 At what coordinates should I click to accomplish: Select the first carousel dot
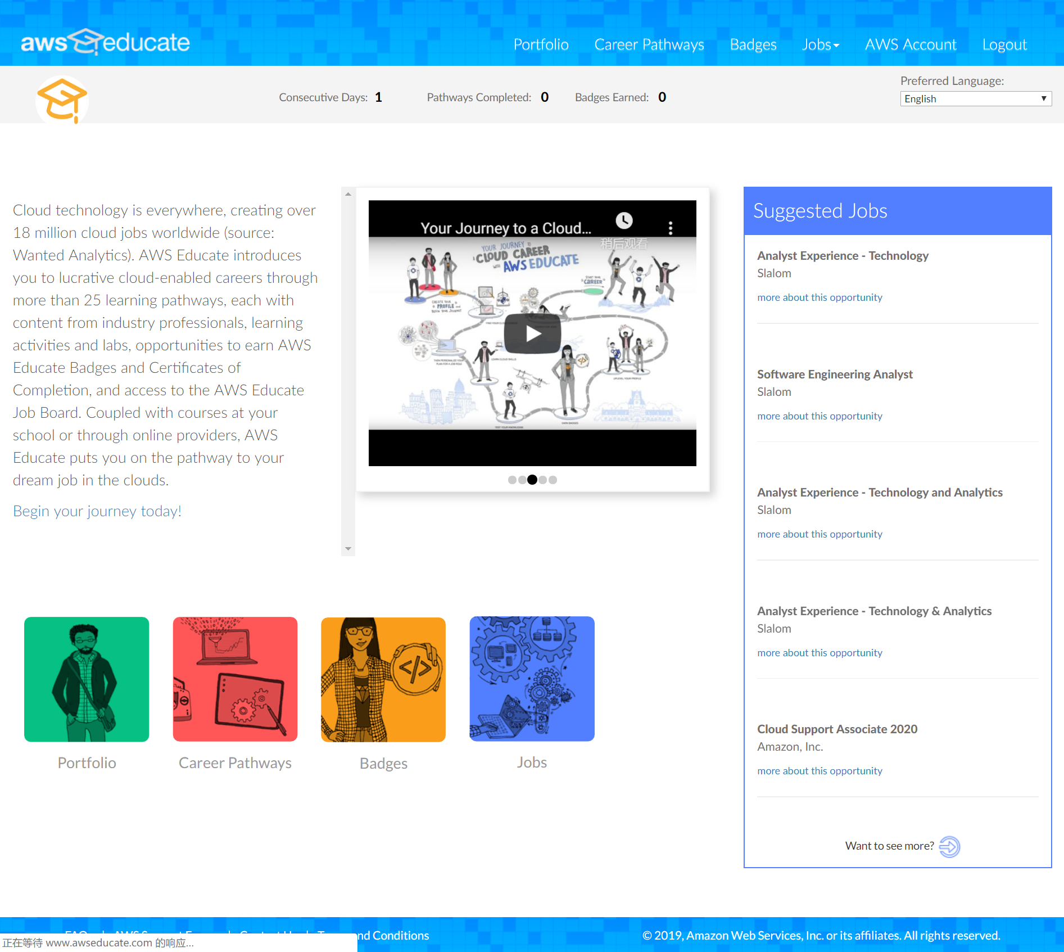pos(512,480)
